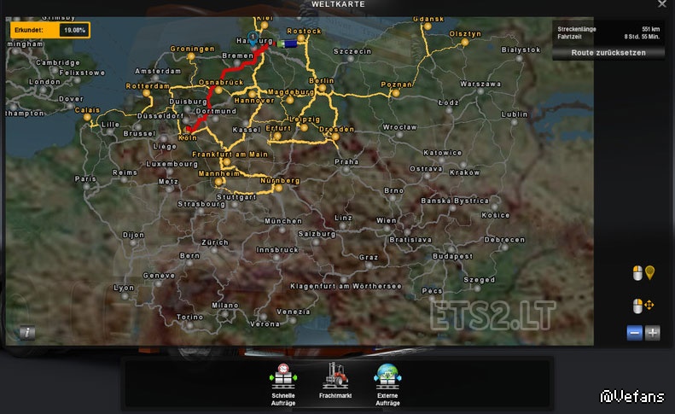Screen dimensions: 675x414
Task: Click the Fahrtzeit 8 Std. 55 Min. value
Action: [x=642, y=37]
